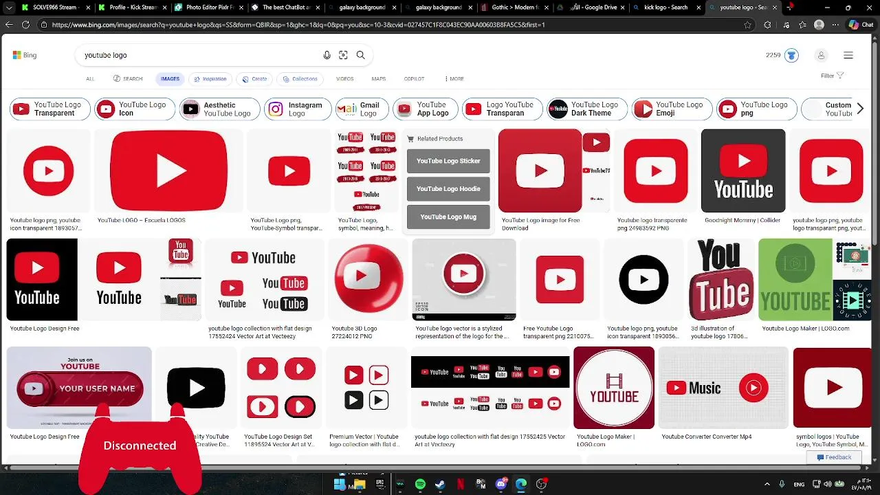Select the IMAGES tab
The image size is (880, 495).
click(170, 79)
